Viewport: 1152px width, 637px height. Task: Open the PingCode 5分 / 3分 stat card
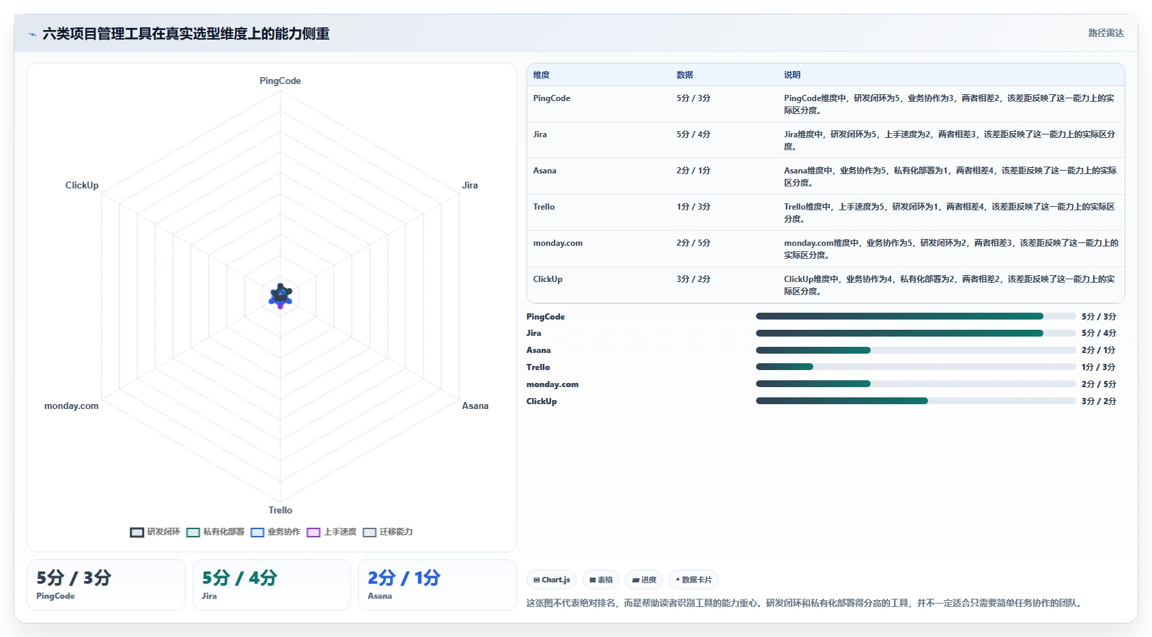(106, 584)
